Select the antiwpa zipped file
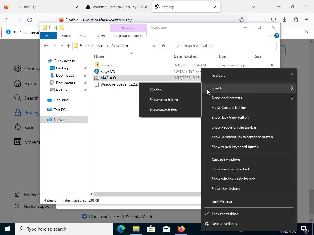The width and height of the screenshot is (314, 235). 107,65
